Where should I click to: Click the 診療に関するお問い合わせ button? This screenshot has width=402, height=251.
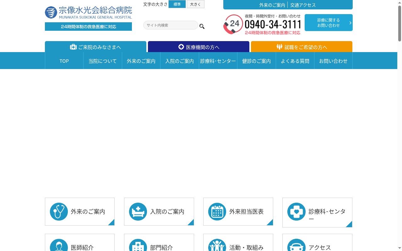329,23
